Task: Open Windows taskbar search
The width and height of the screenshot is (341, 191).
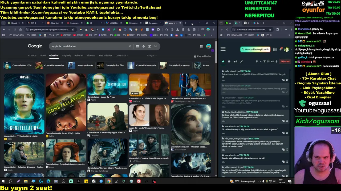Action: click(11, 181)
